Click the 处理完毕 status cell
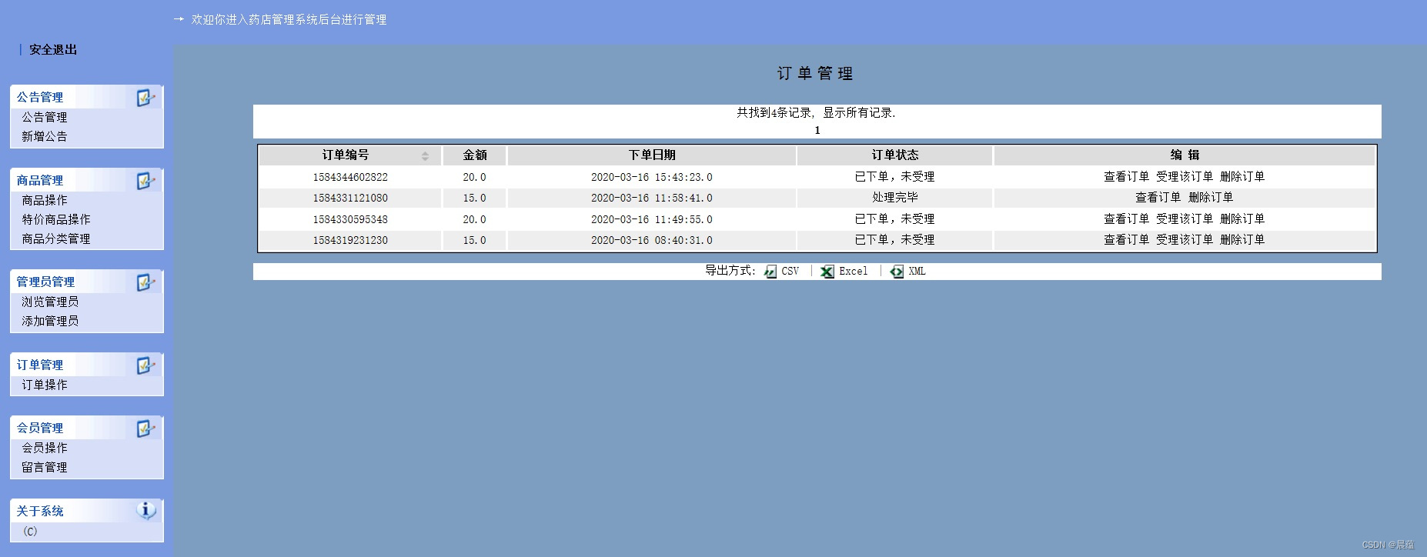 [x=895, y=198]
